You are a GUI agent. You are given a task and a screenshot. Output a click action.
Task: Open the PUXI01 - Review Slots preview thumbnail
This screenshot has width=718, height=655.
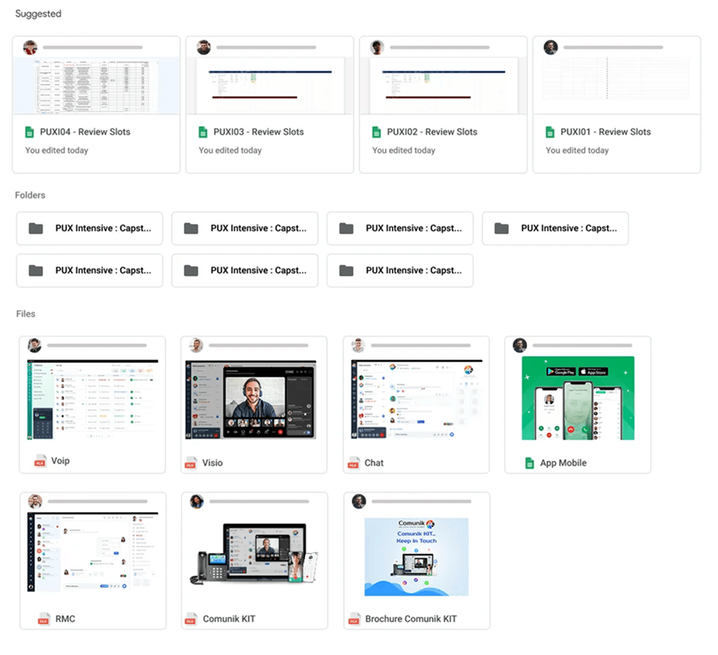coord(616,85)
